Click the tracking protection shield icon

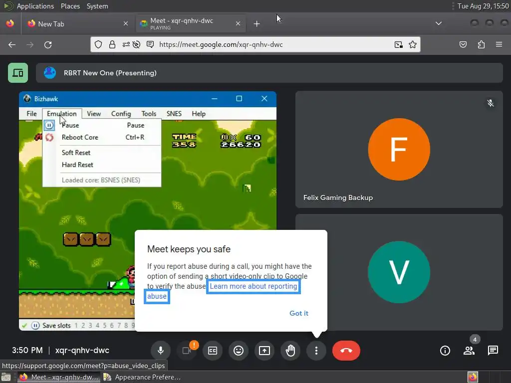coord(98,44)
